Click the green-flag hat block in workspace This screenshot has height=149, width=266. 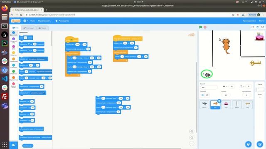point(71,39)
